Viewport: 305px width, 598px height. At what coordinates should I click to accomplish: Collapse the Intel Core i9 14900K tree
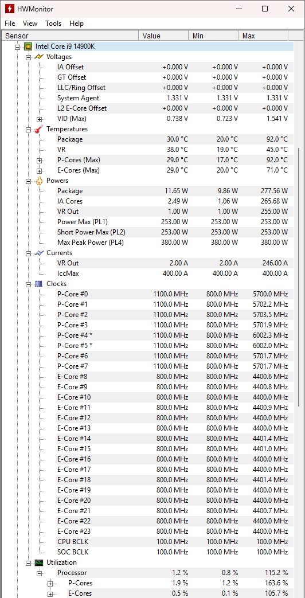17,47
